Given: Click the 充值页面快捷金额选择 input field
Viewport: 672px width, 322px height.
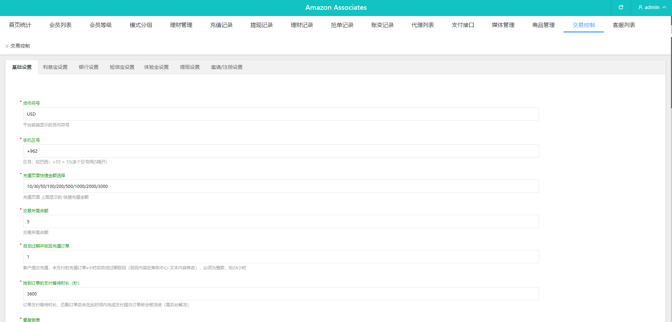Looking at the screenshot, I should [x=281, y=186].
